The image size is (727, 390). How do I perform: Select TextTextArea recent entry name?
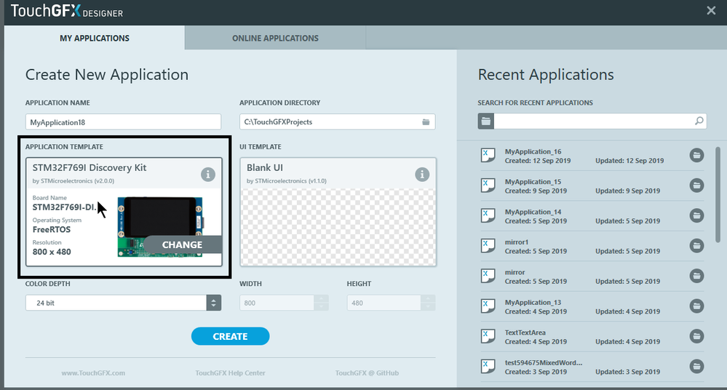(525, 333)
